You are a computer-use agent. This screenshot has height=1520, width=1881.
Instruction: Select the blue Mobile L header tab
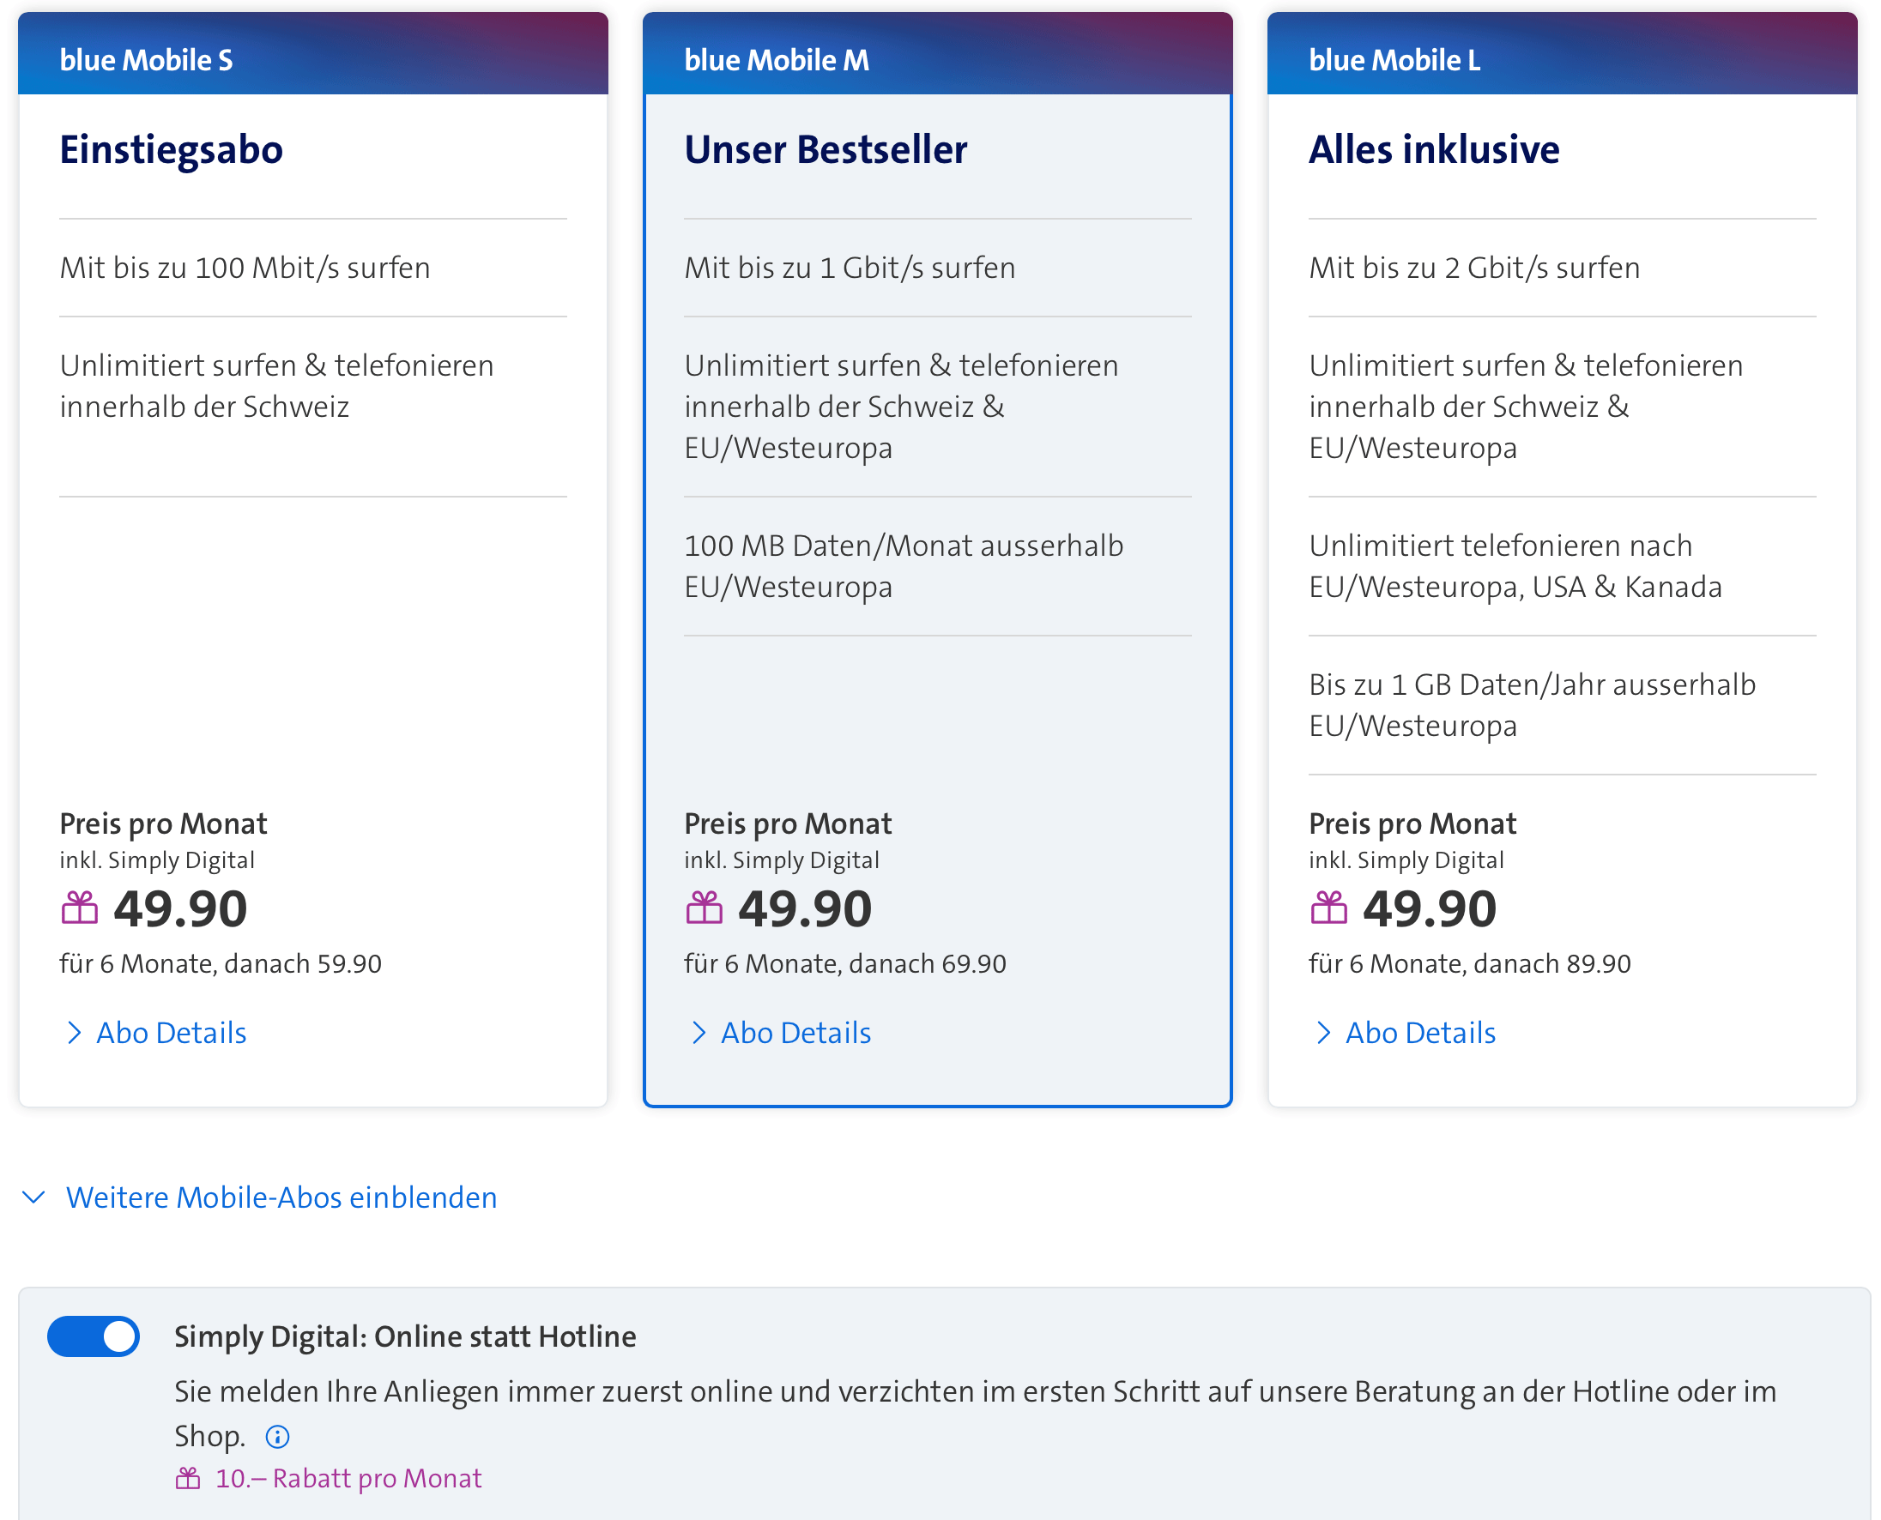[x=1563, y=53]
